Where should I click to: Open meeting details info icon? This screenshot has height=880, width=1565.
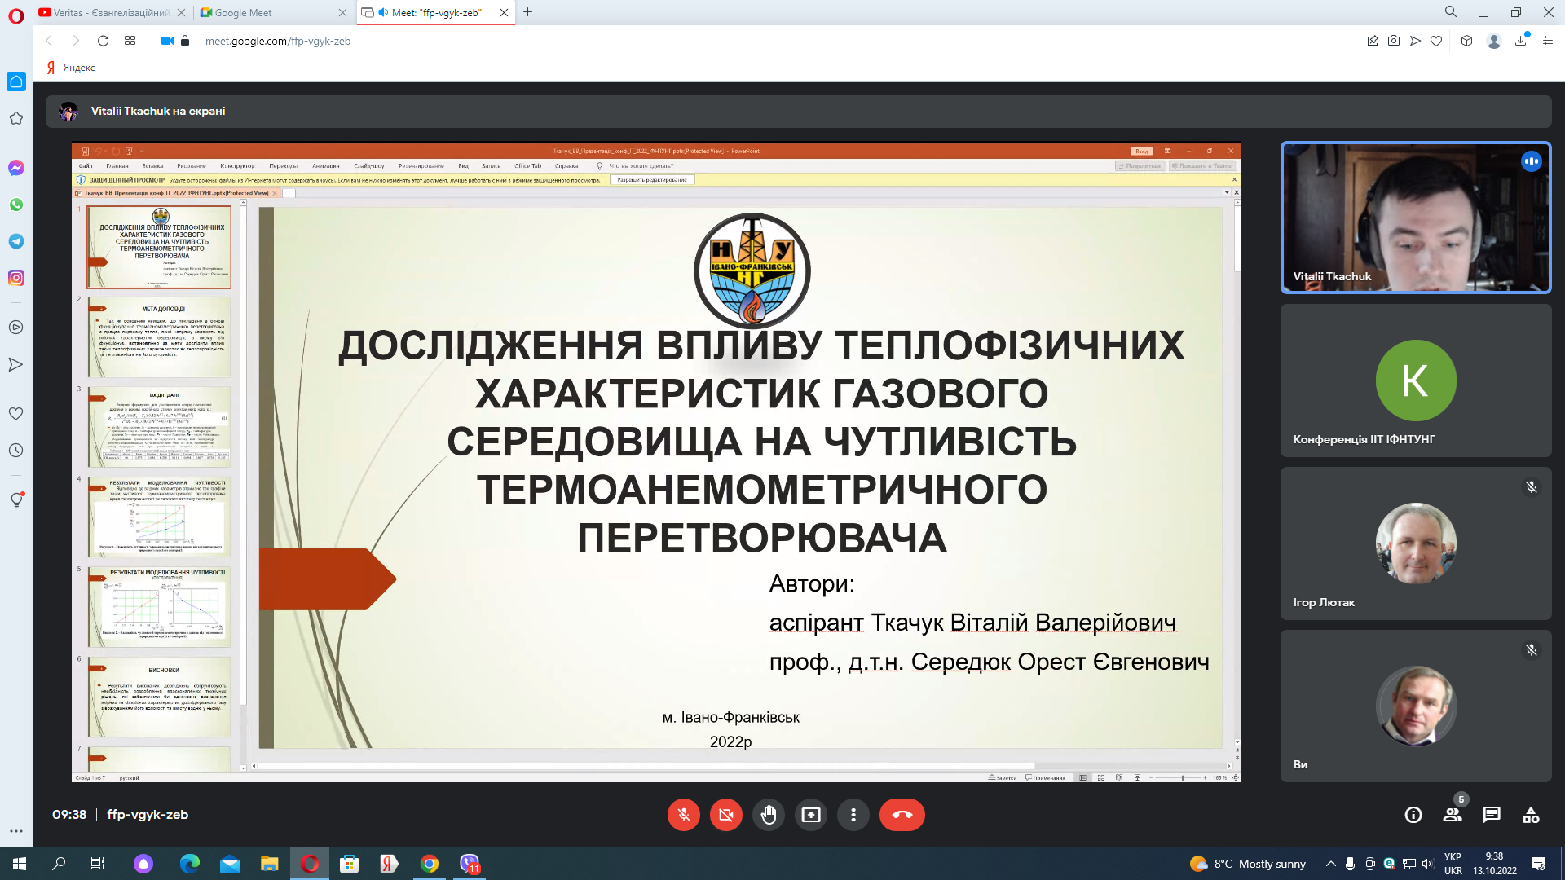(1413, 815)
